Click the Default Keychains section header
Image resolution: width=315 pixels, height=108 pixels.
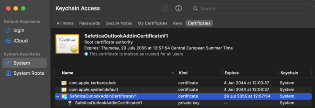(x=22, y=22)
